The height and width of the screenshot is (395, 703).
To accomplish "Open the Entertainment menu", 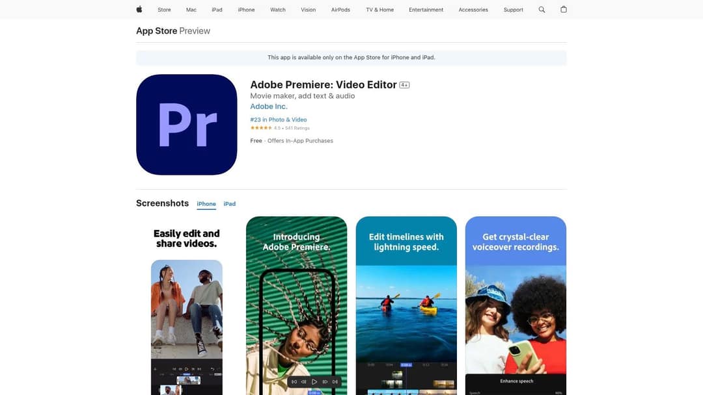I will click(x=426, y=9).
